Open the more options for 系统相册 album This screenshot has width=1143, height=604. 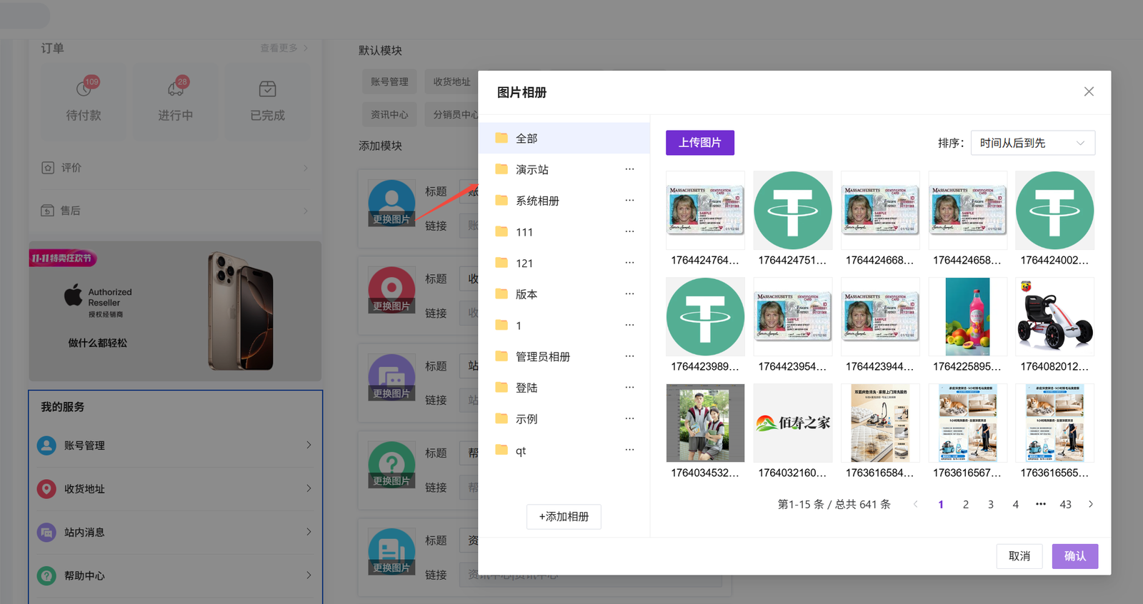[x=629, y=201]
